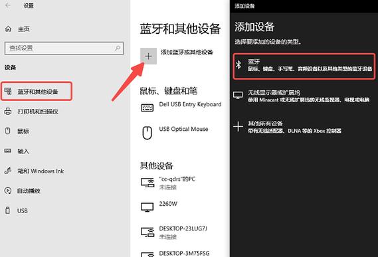
Task: Open the 主页 home icon
Action: pos(8,29)
